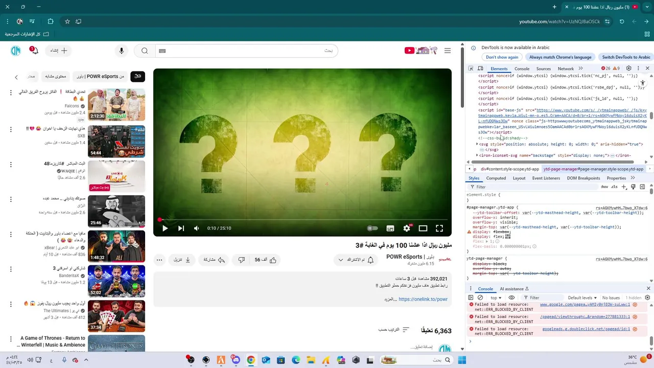Click the مشاركة share button
This screenshot has height=368, width=654.
[x=214, y=260]
